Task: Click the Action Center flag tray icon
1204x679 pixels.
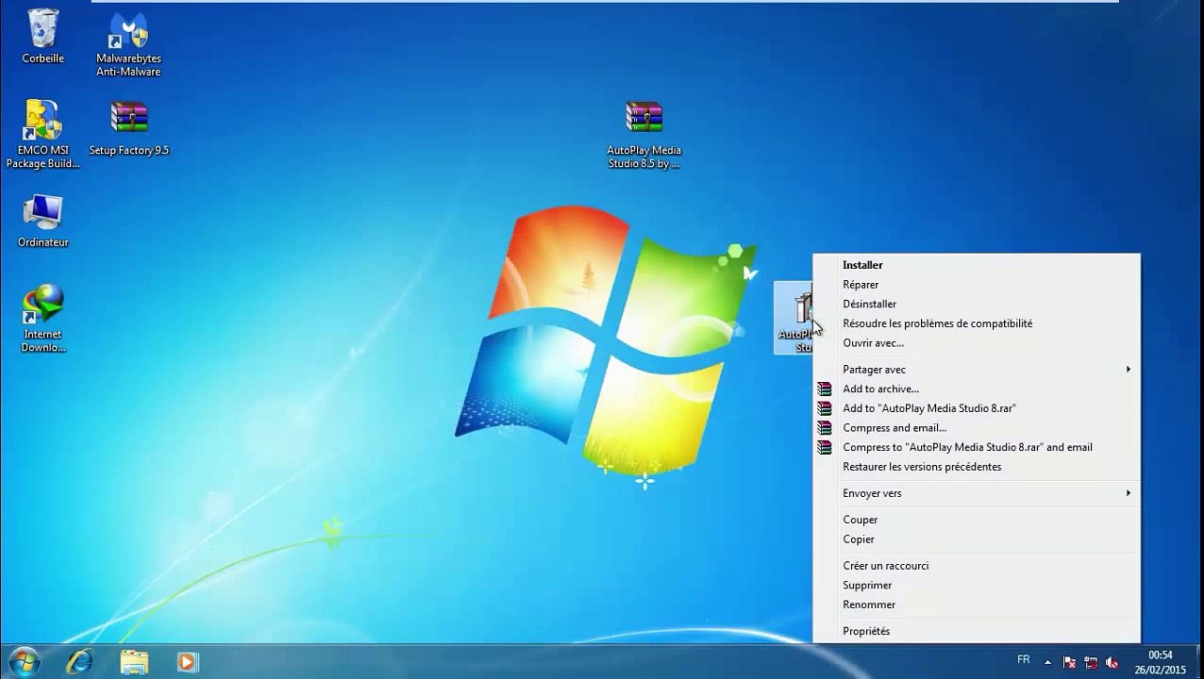Action: 1069,662
